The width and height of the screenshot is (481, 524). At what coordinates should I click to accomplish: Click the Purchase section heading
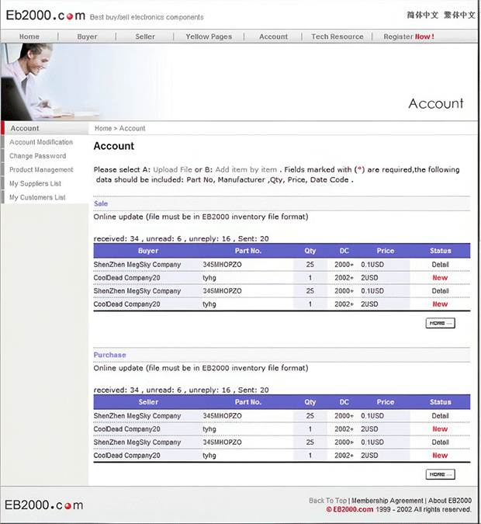pos(109,355)
